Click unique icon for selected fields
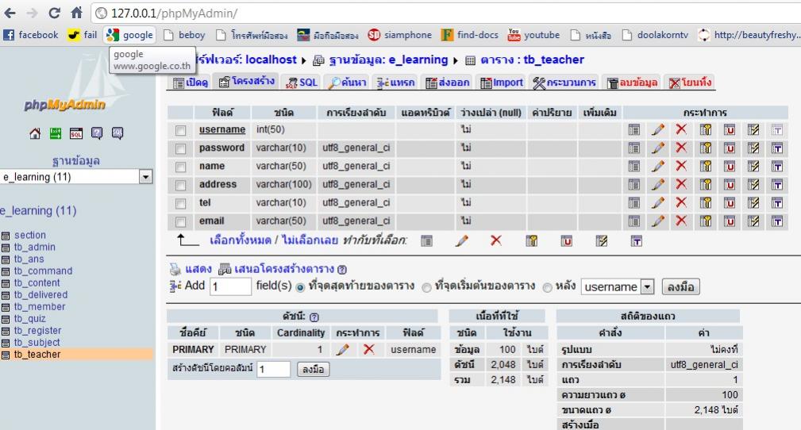This screenshot has height=430, width=801. (x=566, y=241)
